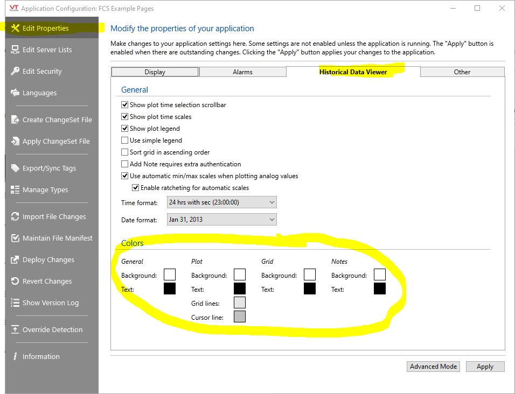Uncheck Show plot time selection scrollbar
Screen dimensions: 515x394
click(125, 105)
